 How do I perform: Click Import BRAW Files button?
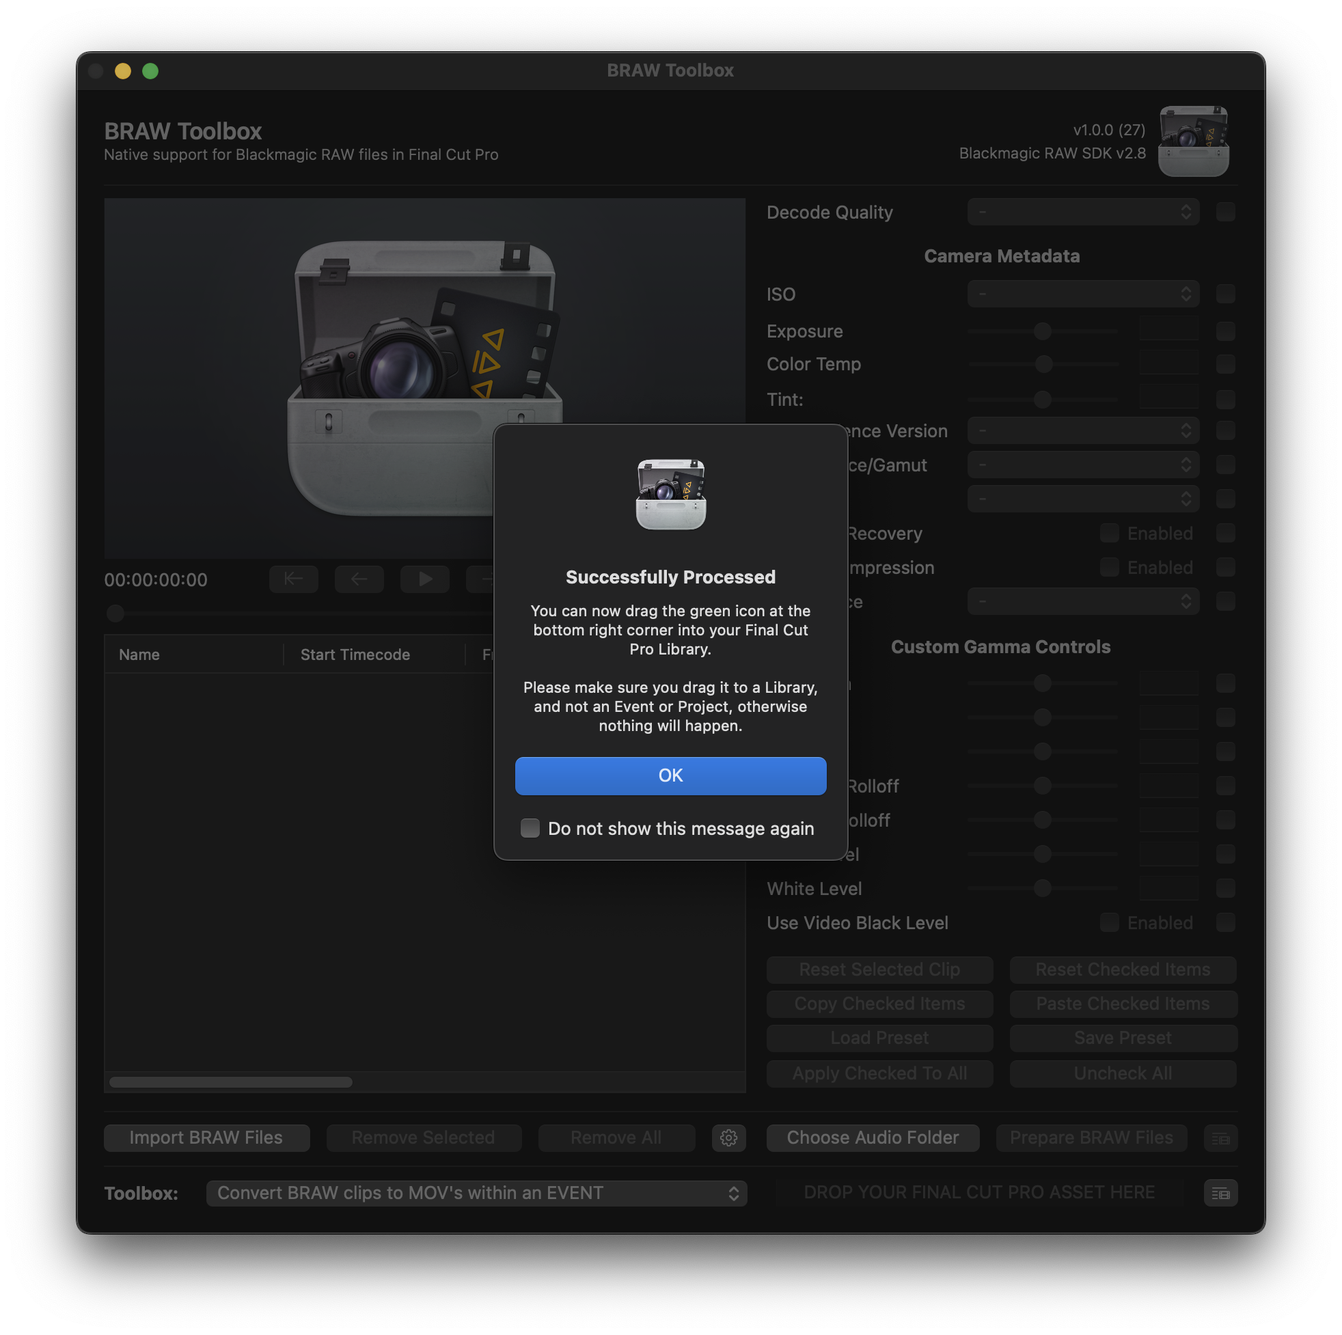point(206,1138)
